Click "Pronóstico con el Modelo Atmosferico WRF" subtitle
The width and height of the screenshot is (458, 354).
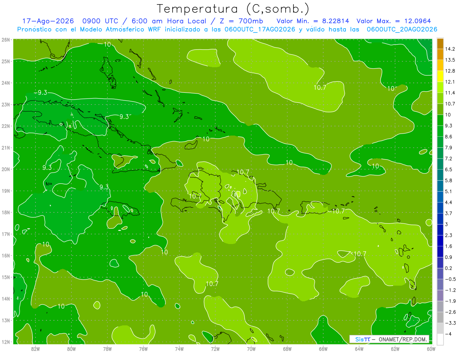pyautogui.click(x=89, y=29)
